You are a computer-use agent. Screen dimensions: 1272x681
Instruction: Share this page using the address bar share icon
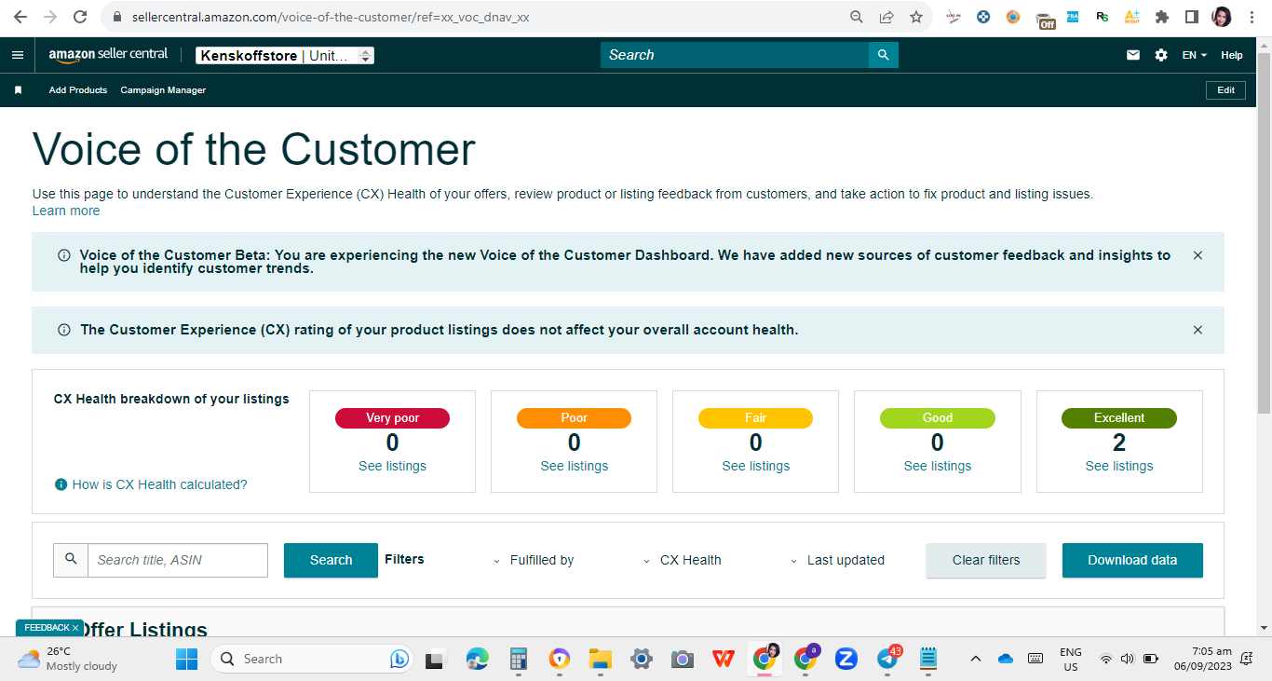pos(886,17)
